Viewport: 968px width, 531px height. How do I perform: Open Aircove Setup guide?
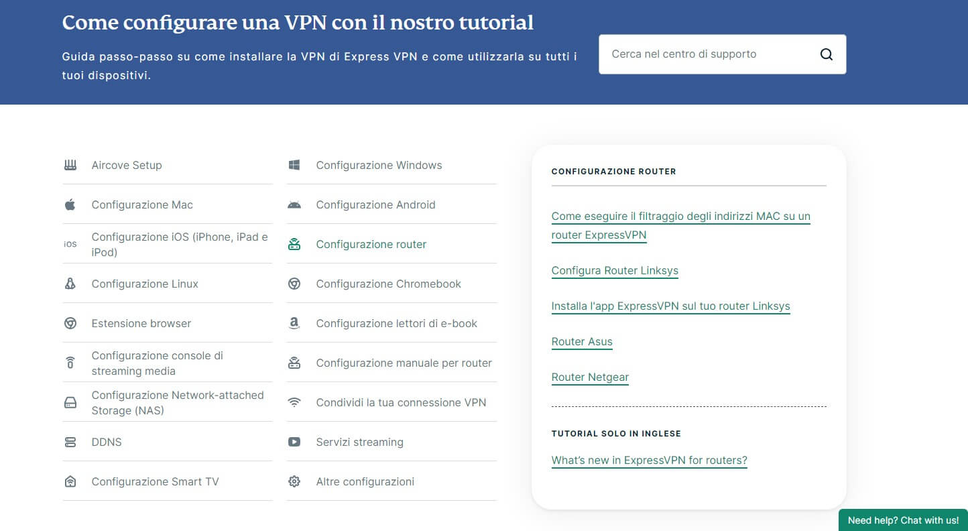click(x=127, y=165)
